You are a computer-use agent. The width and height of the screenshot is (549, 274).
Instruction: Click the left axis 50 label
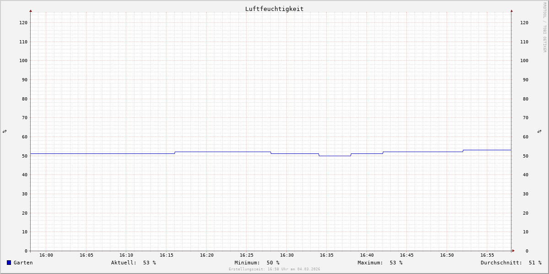(25, 156)
